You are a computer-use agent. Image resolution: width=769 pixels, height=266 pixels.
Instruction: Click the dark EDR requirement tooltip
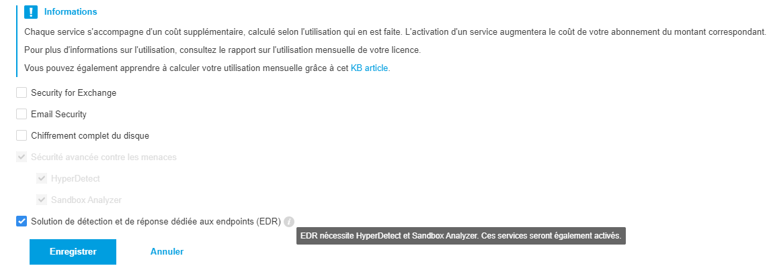point(461,236)
